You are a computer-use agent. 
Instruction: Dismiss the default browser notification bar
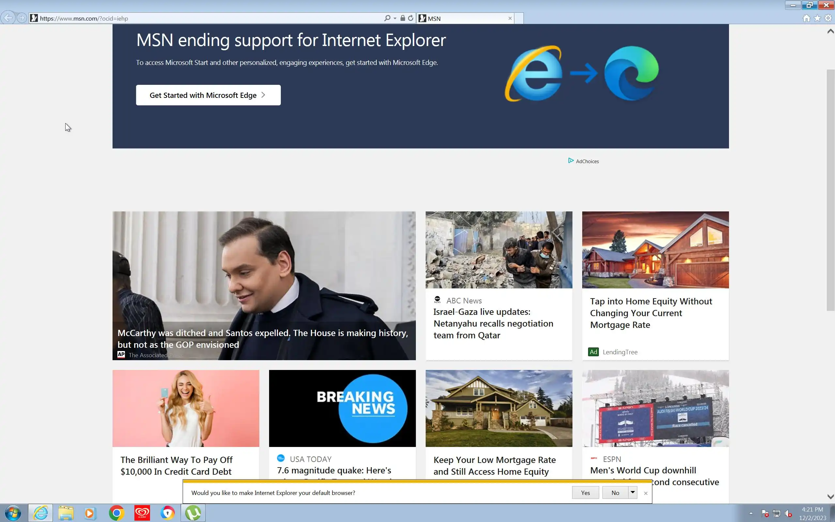click(645, 493)
